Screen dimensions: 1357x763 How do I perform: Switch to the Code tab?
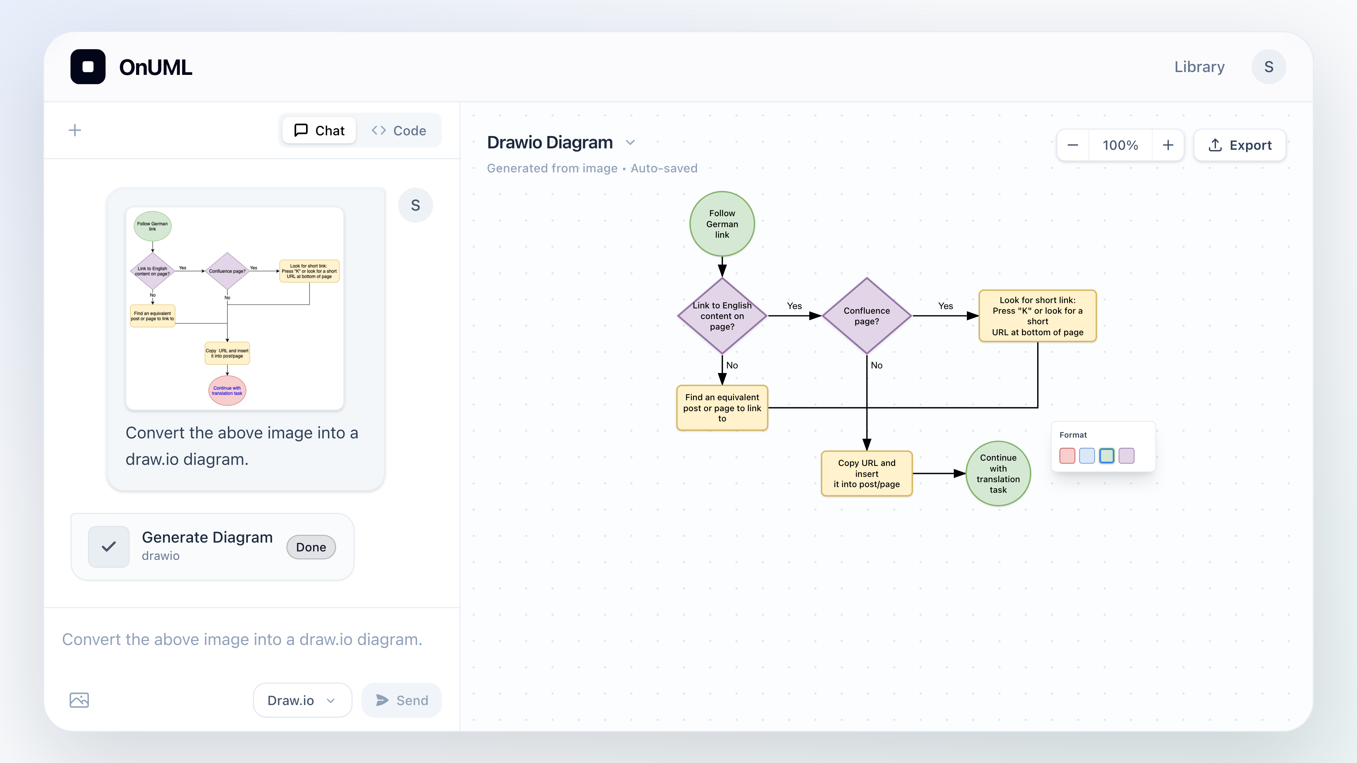[399, 131]
